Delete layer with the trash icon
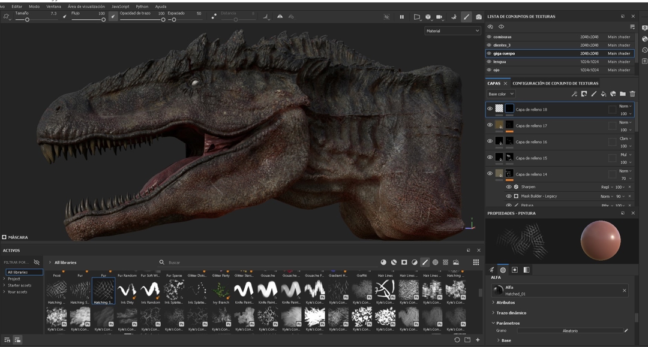Image resolution: width=648 pixels, height=347 pixels. point(632,94)
